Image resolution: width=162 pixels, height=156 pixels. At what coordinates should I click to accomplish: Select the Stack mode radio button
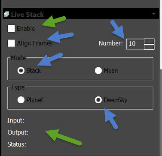[21, 71]
